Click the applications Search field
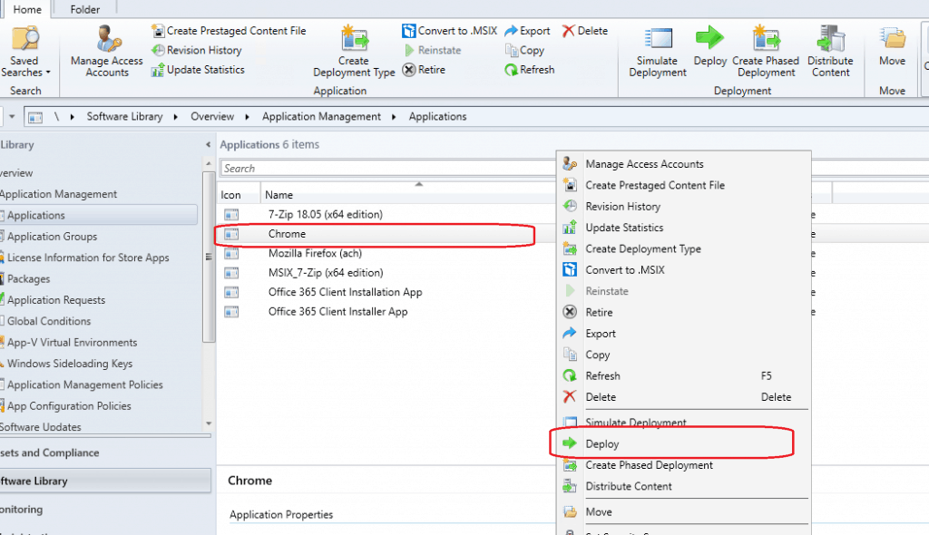 pos(388,169)
